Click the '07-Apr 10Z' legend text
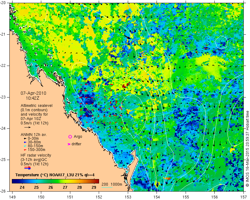 tap(31, 119)
